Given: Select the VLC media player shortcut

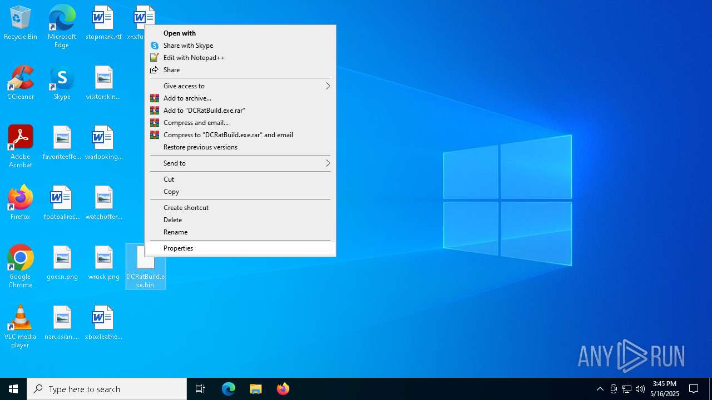Looking at the screenshot, I should [21, 327].
